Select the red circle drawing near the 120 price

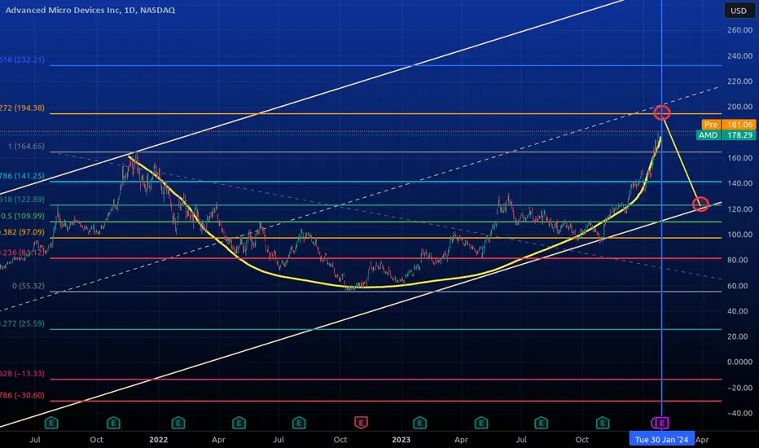tap(700, 204)
